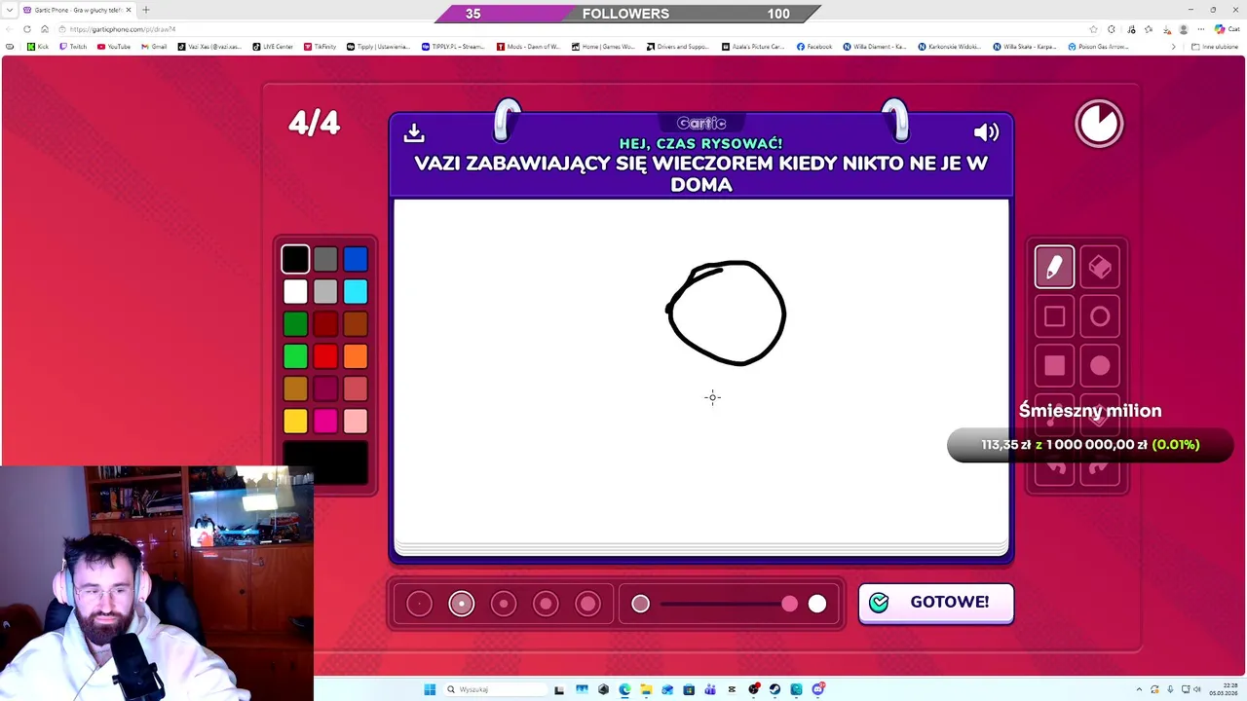Screen dimensions: 1247x701
Task: Open File Explorer from the taskbar
Action: (646, 689)
